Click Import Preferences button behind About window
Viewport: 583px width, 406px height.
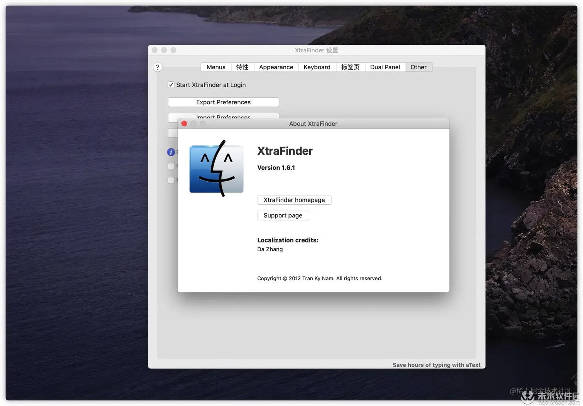[x=223, y=115]
